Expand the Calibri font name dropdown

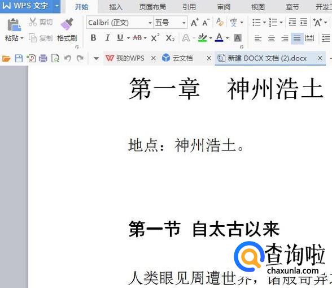click(150, 23)
